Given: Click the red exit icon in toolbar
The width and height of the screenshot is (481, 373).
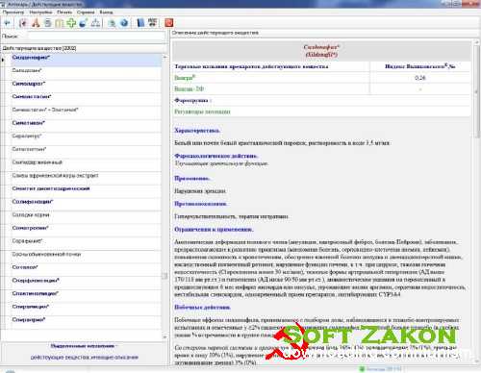Looking at the screenshot, I should click(169, 23).
